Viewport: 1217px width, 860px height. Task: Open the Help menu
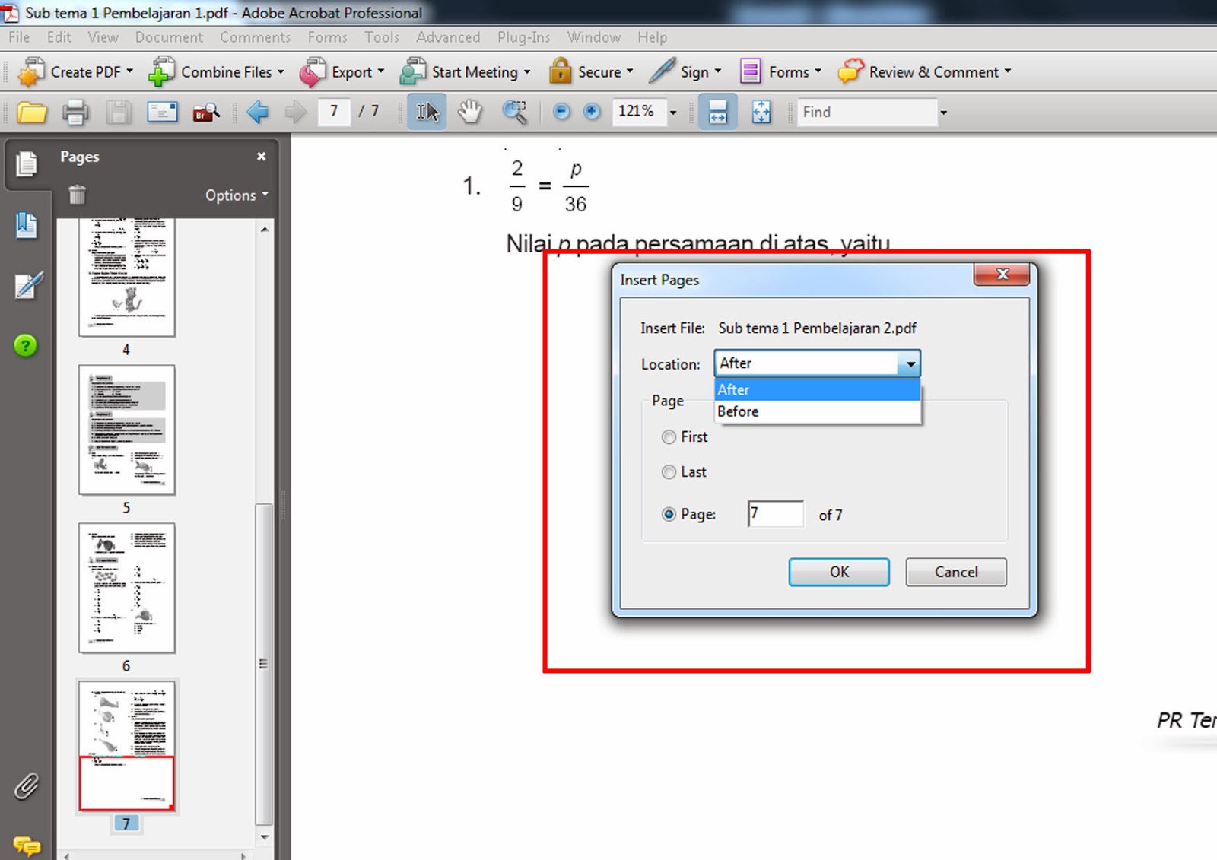click(652, 37)
